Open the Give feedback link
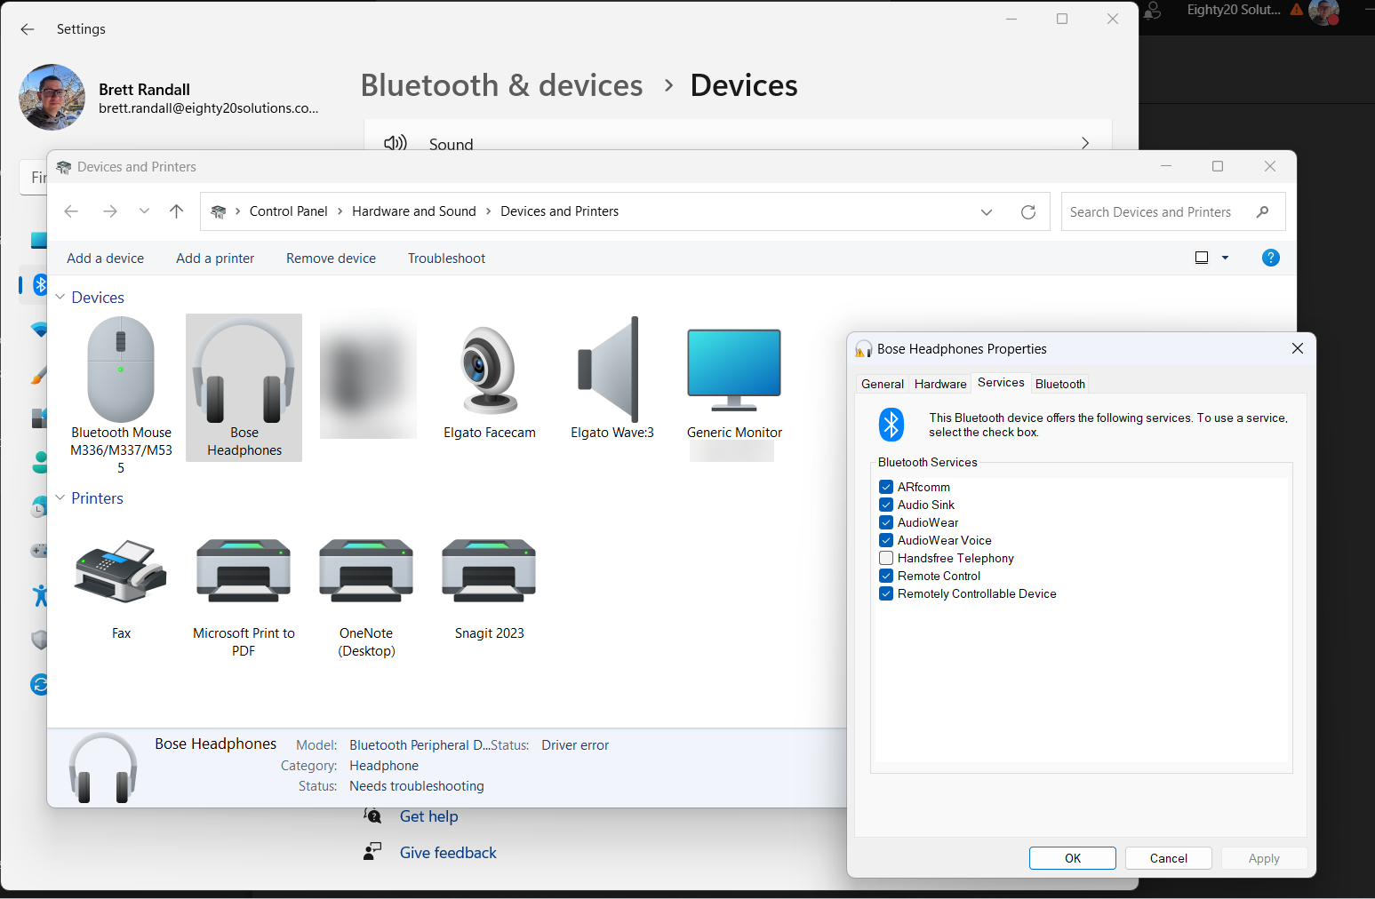The width and height of the screenshot is (1375, 899). 448,853
